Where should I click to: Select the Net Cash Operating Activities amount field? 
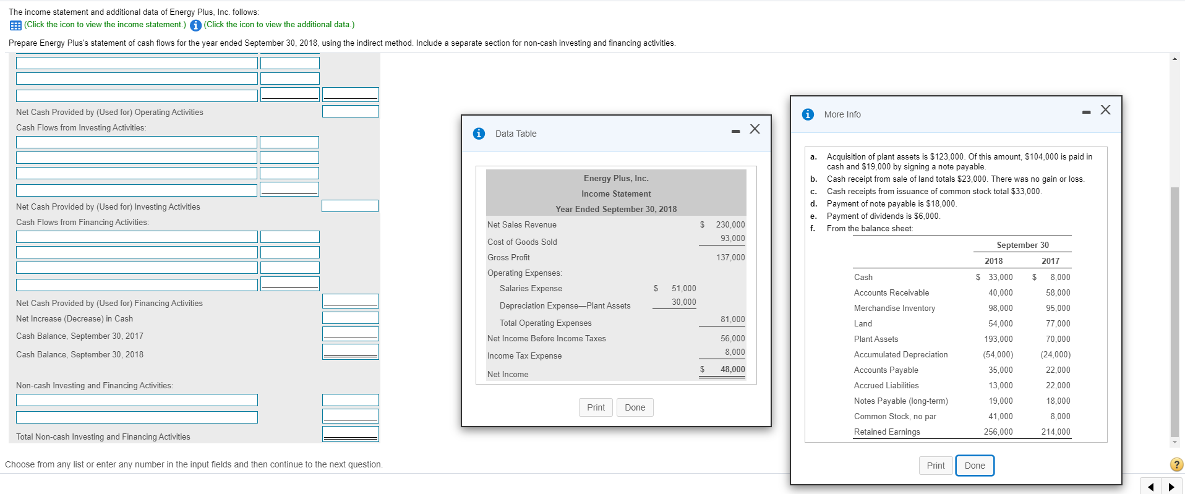tap(350, 111)
